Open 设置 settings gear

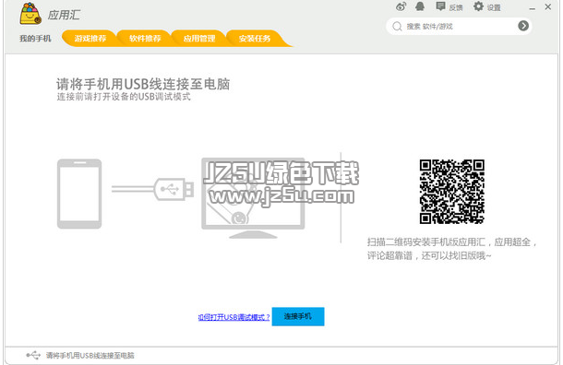pyautogui.click(x=487, y=6)
